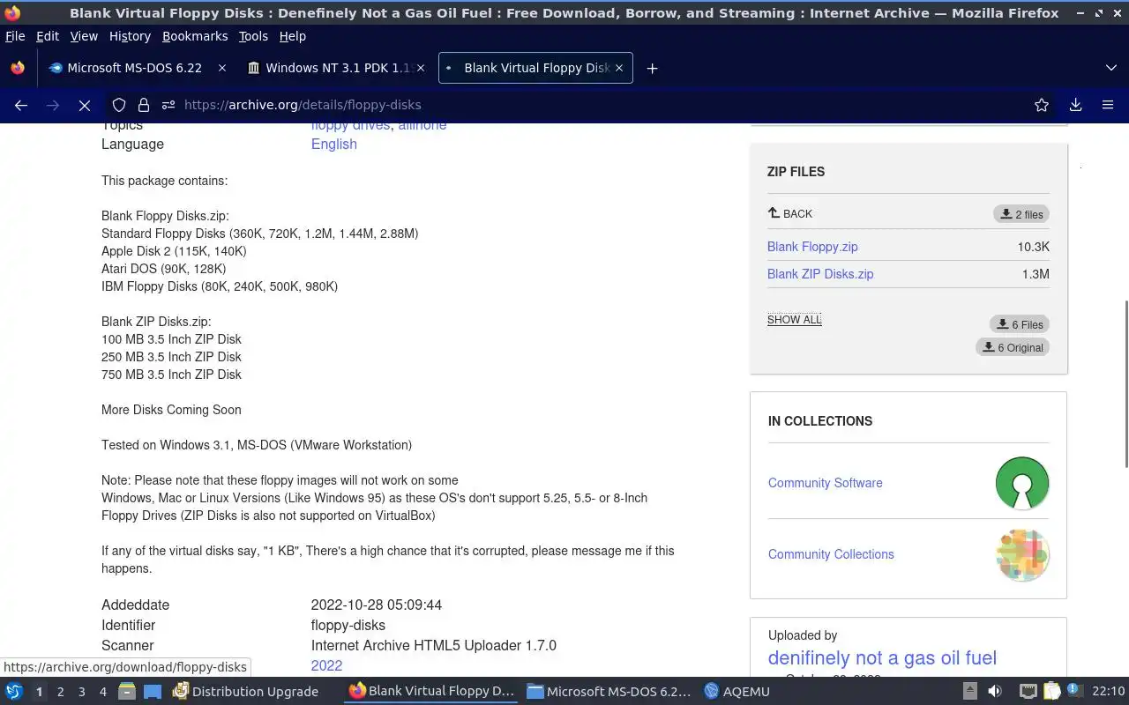The image size is (1129, 705).
Task: Download the 6 Original files
Action: tap(1013, 347)
